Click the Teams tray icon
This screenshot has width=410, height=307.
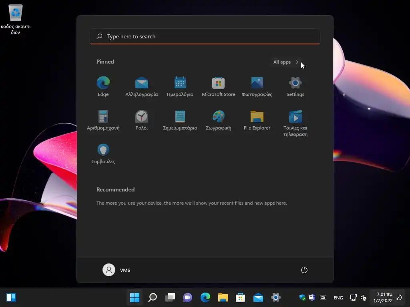[312, 297]
